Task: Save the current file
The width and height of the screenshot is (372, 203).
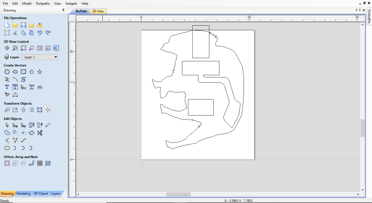Action: (23, 25)
